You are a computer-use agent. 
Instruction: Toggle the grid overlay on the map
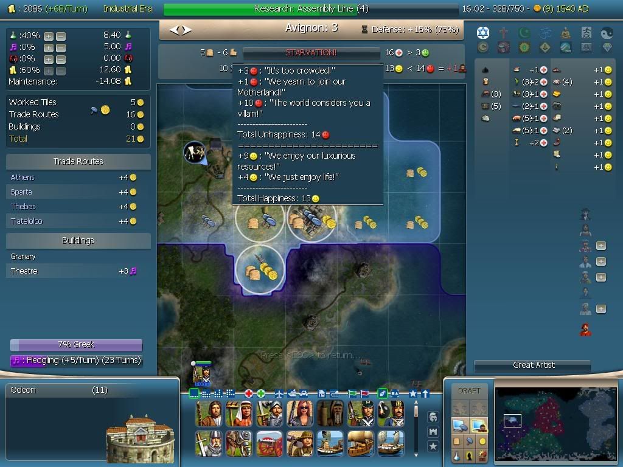[206, 394]
